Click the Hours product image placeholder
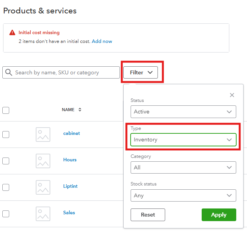 tap(43, 161)
